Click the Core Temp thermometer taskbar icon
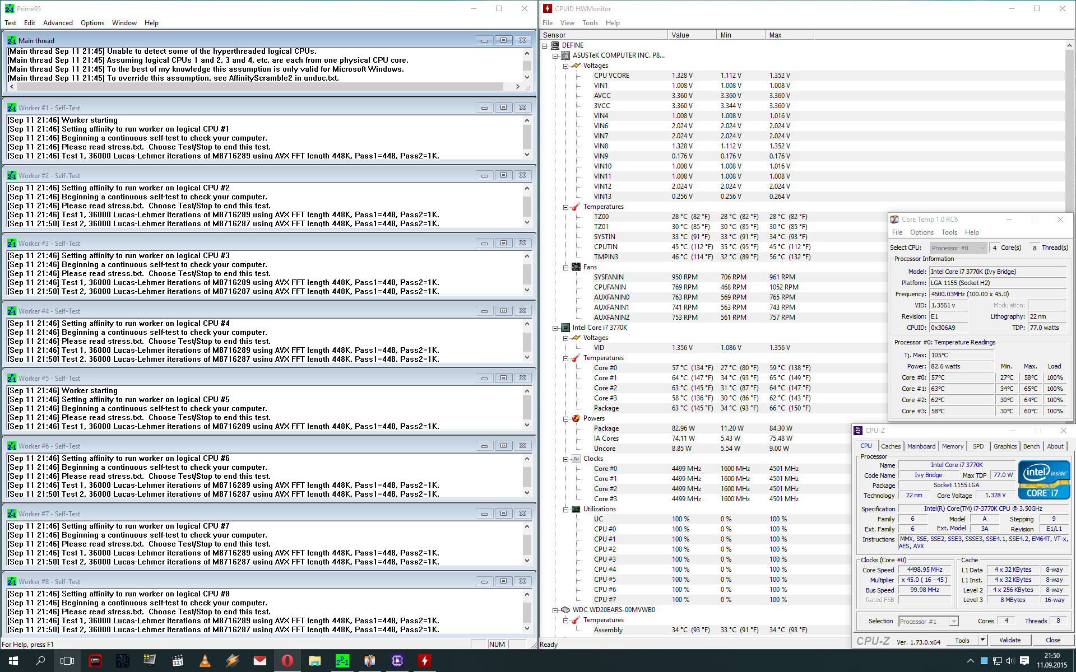 tap(369, 661)
